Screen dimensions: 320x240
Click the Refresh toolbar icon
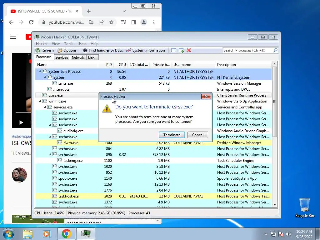pyautogui.click(x=44, y=50)
